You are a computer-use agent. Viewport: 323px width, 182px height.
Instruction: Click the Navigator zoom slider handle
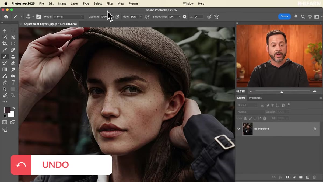click(x=282, y=92)
